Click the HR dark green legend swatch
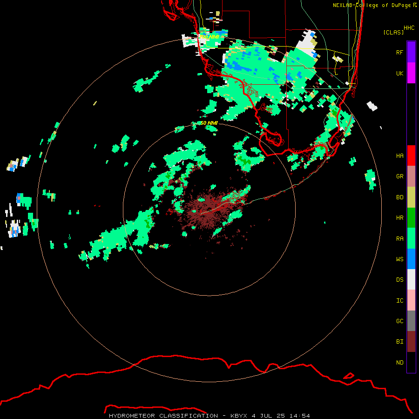Screen dimensions: 419x419 411,217
